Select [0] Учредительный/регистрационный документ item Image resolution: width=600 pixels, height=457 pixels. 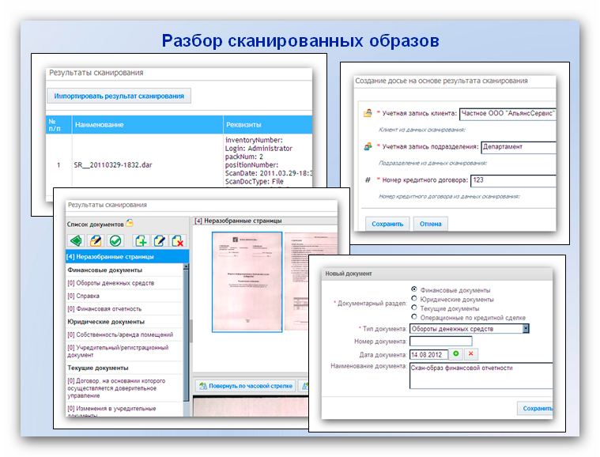(124, 351)
